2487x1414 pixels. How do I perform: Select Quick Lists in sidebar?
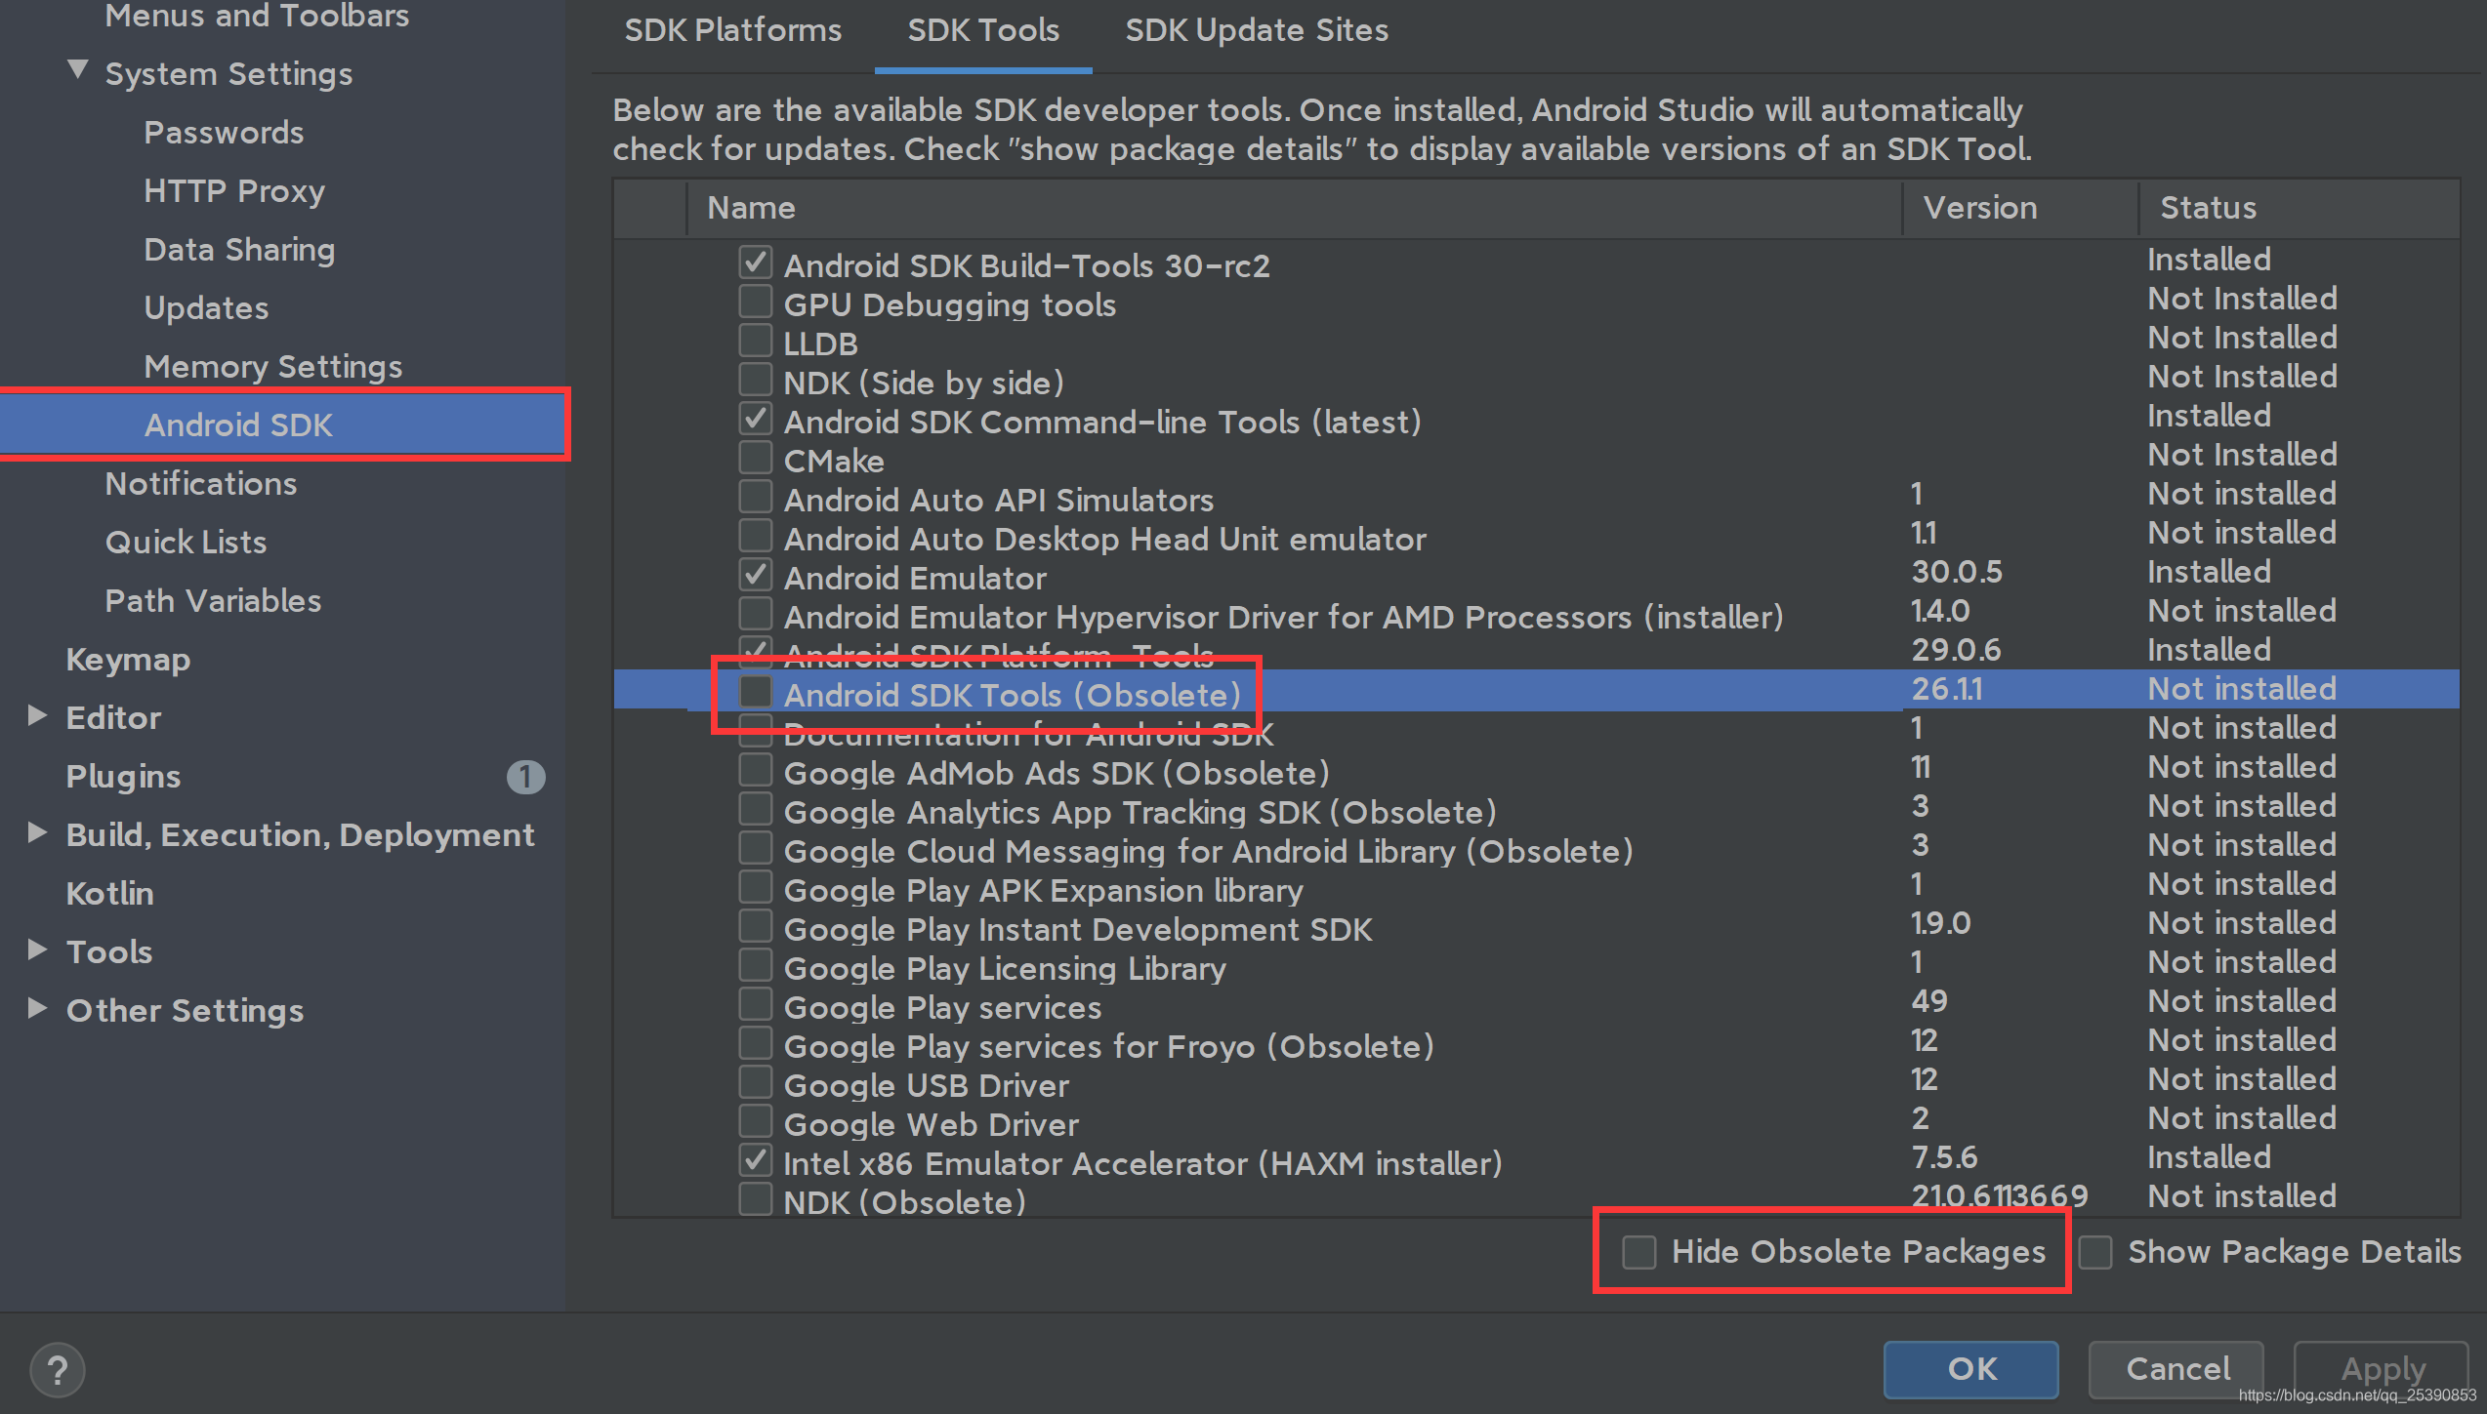pyautogui.click(x=186, y=542)
